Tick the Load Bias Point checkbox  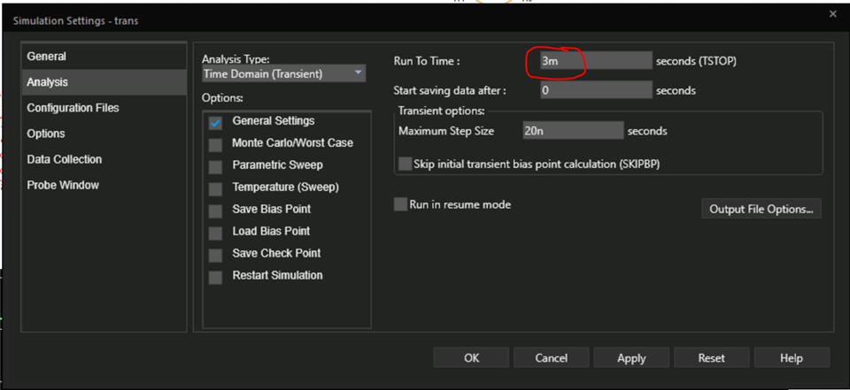tap(216, 233)
